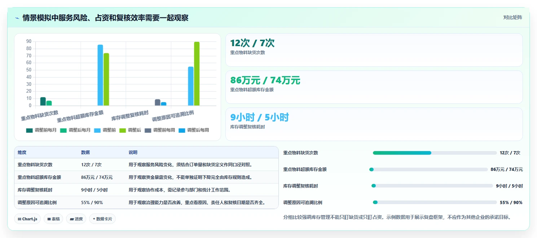
Task: Click progress value 55% / 90% at right
Action: 511,203
